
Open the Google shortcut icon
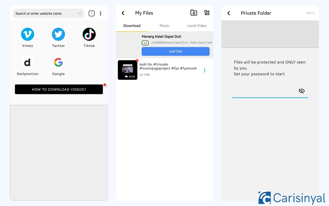click(x=58, y=63)
